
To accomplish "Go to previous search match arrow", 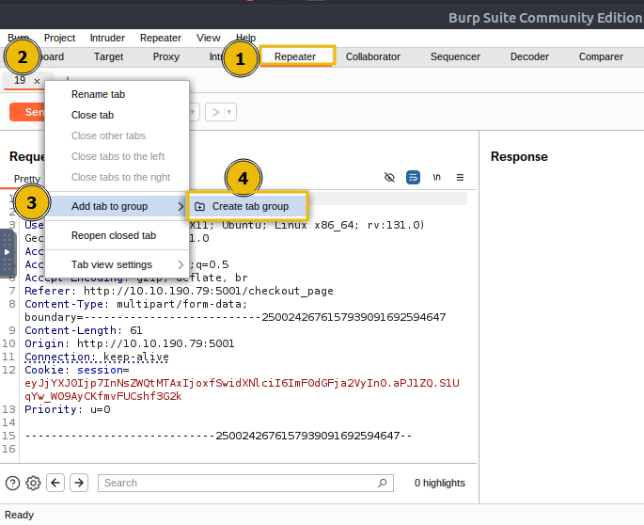I will [x=55, y=483].
